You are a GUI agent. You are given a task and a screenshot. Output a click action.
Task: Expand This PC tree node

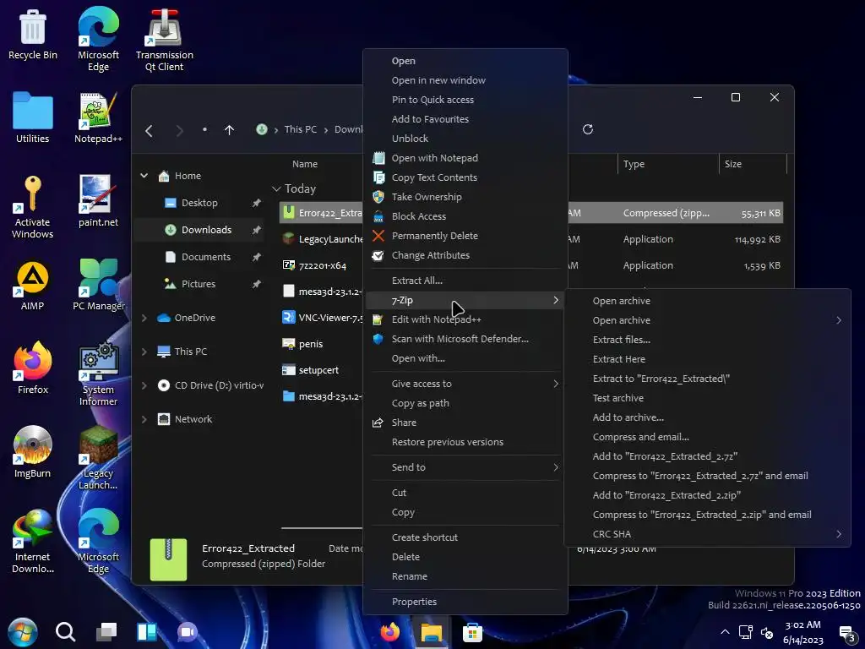[144, 352]
